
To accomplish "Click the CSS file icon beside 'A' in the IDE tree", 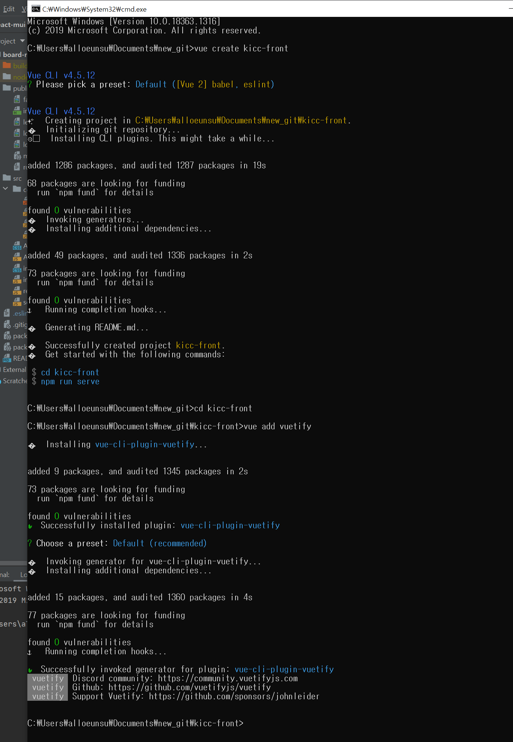I will click(17, 246).
